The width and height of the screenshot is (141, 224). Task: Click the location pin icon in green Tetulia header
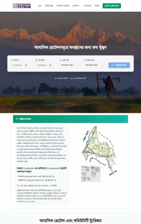(x=17, y=119)
